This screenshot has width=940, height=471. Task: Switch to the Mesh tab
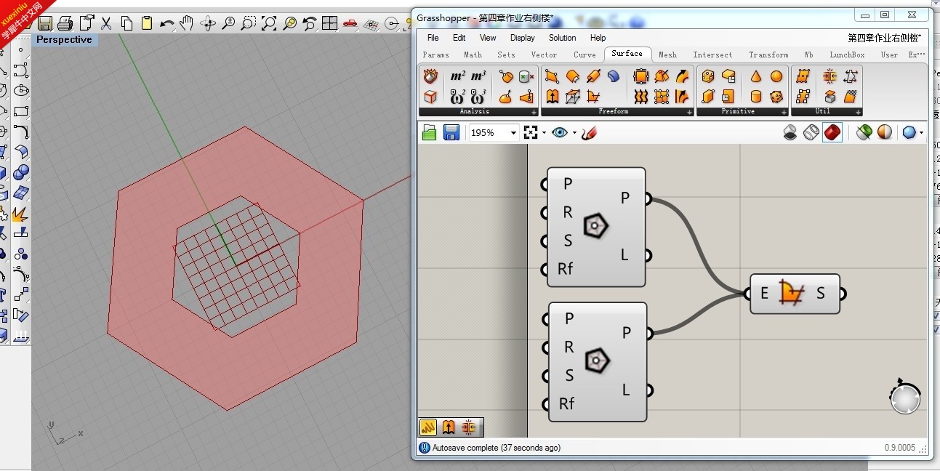(667, 55)
